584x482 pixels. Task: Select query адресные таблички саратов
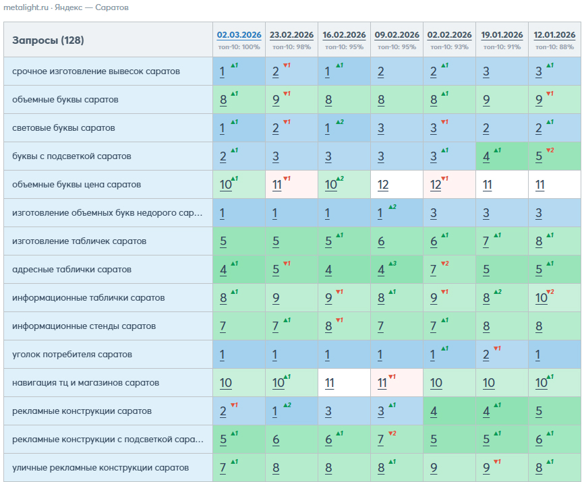tap(72, 269)
